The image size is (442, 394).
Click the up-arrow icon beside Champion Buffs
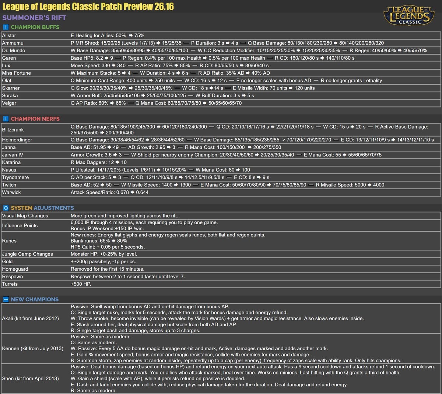coord(6,27)
